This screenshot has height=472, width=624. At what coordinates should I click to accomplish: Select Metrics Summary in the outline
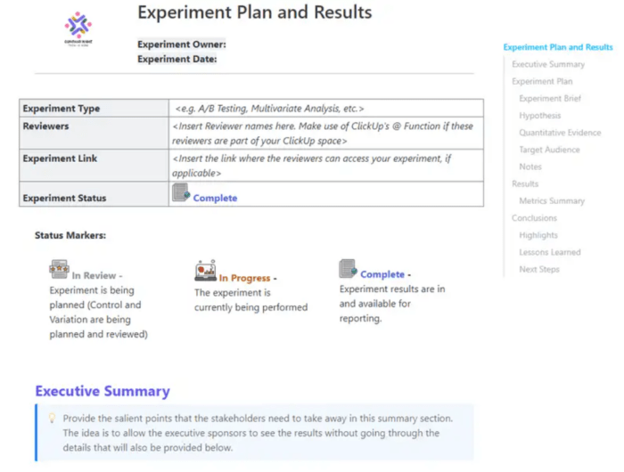click(552, 201)
